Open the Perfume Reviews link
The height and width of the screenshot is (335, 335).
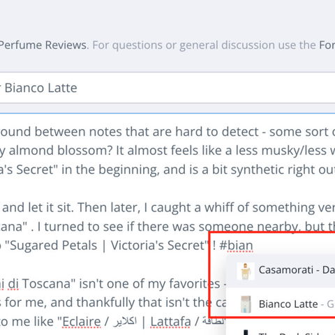click(x=43, y=45)
